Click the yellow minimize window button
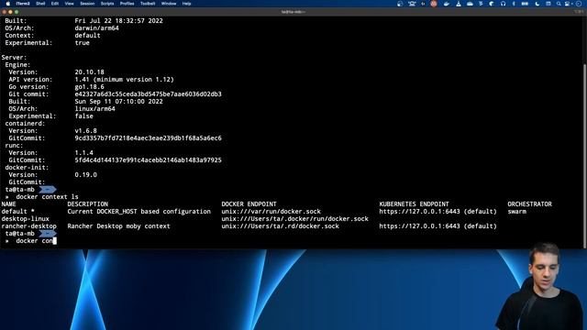Screen dimensions: 587x330 point(10,12)
